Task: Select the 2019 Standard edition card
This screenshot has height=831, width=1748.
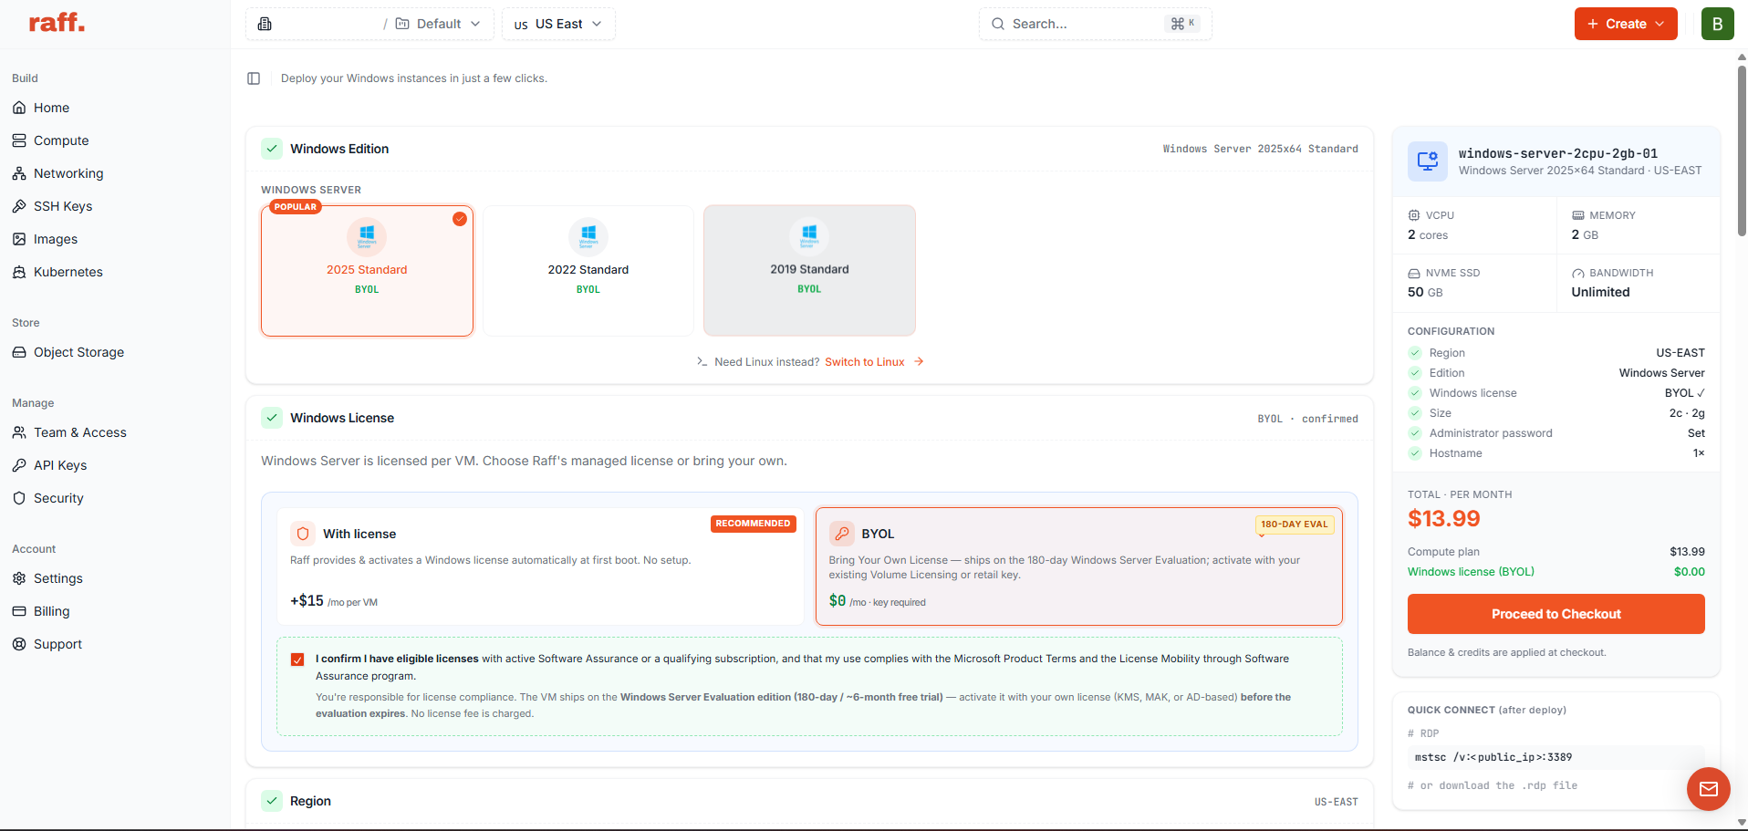Action: click(x=809, y=271)
